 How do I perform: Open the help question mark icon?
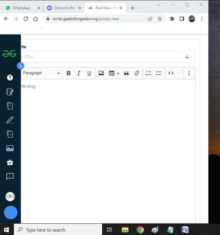(x=10, y=78)
